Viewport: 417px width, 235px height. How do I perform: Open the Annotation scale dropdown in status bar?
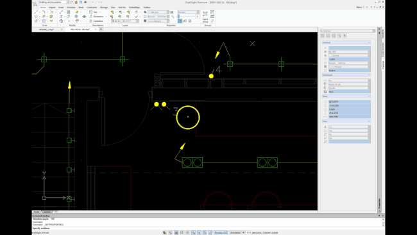pyautogui.click(x=237, y=232)
